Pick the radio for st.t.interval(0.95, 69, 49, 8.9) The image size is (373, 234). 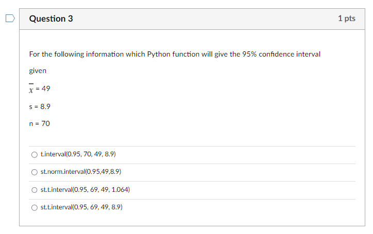click(x=35, y=207)
